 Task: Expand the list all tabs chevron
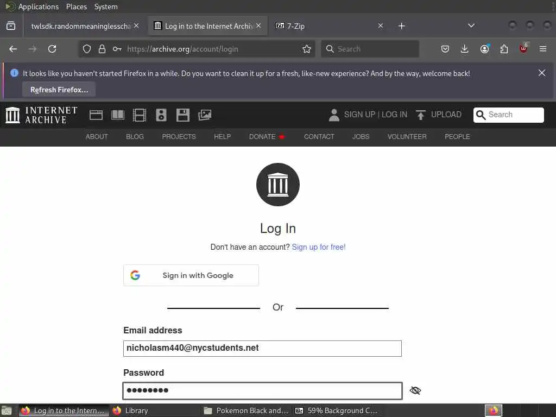click(x=471, y=26)
